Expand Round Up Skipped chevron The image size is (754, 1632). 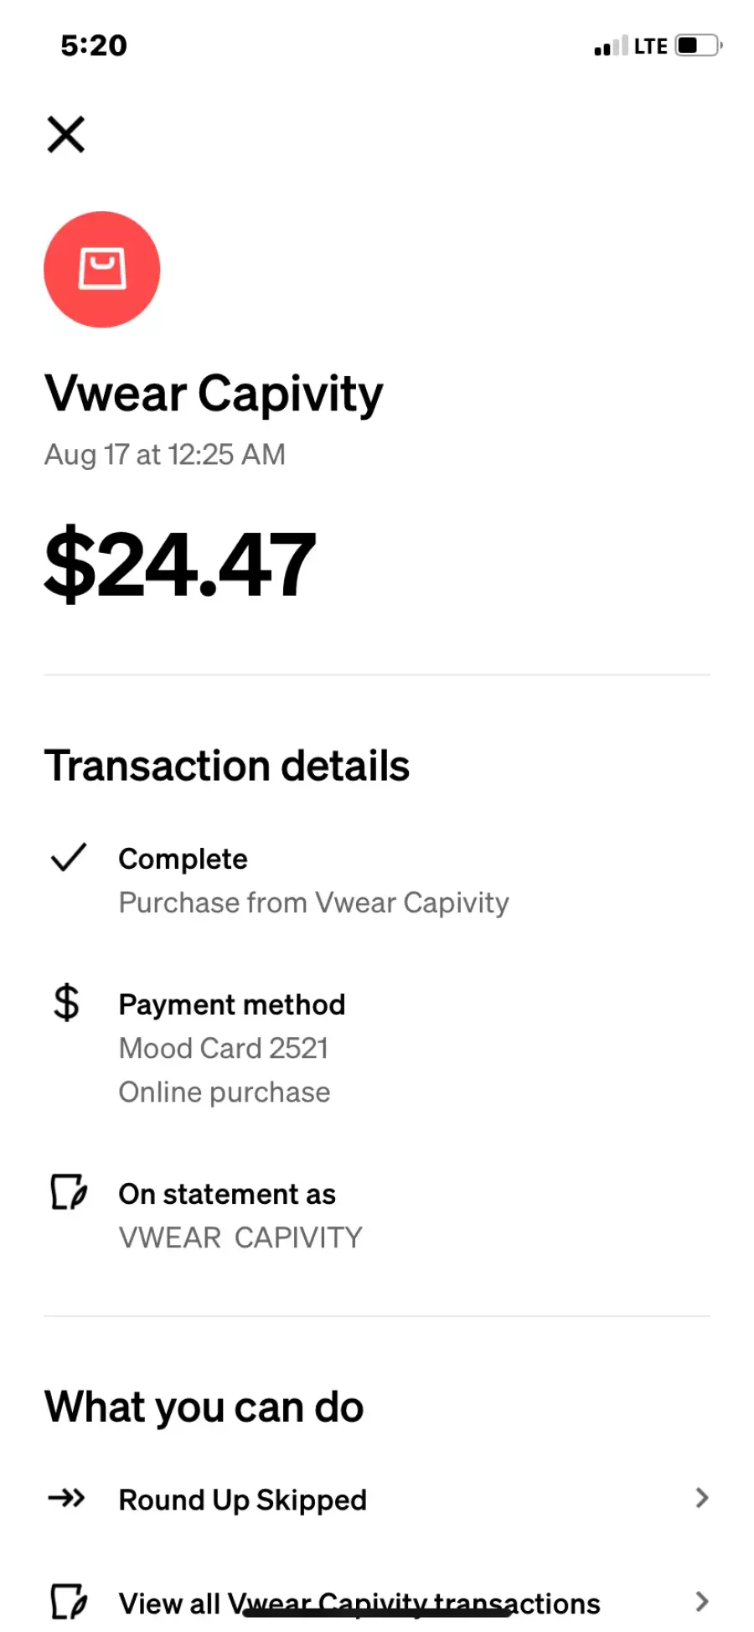coord(702,1498)
